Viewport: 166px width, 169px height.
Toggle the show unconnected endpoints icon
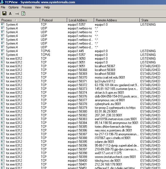pos(17,14)
